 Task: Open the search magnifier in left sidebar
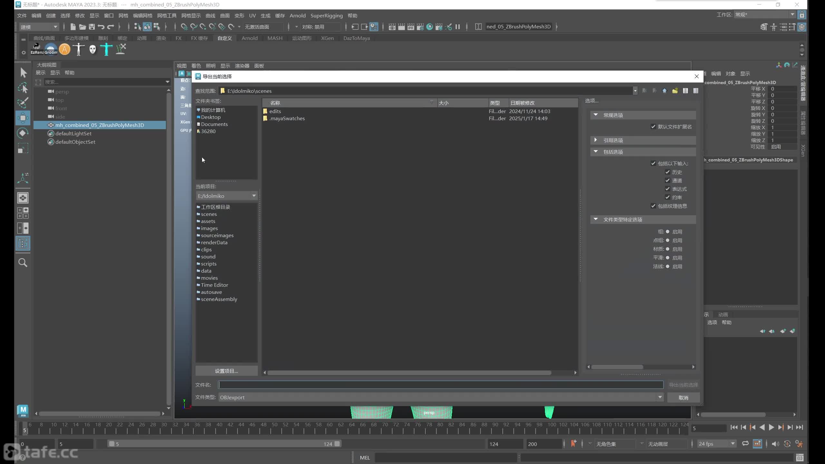coord(23,263)
